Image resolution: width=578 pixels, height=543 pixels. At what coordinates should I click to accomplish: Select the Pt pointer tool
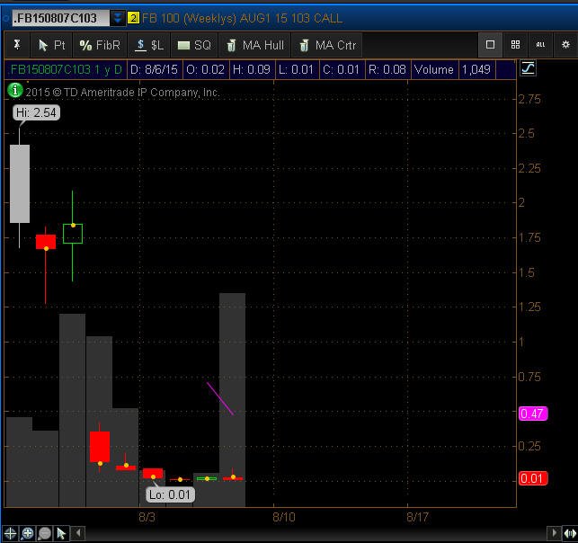tap(51, 45)
